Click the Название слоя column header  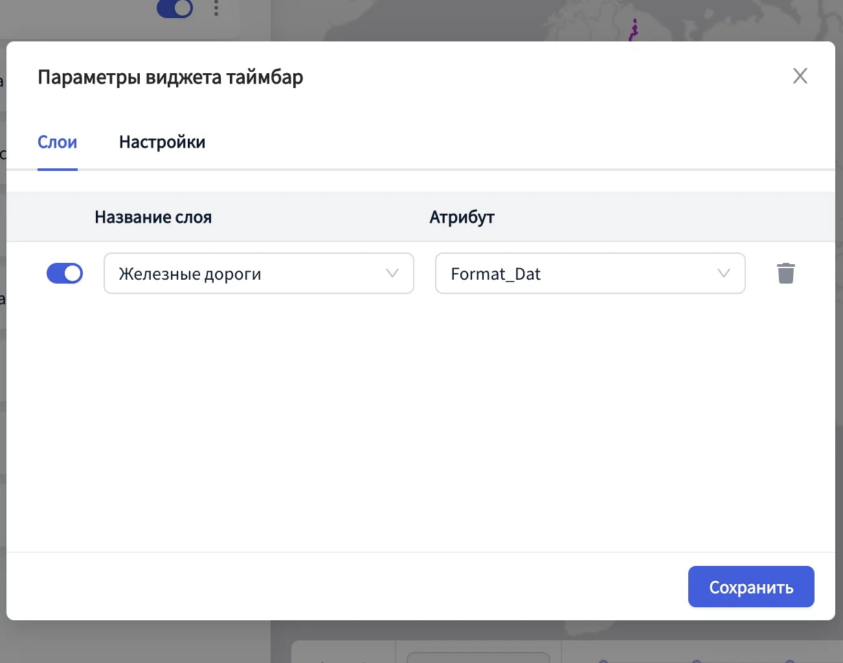153,218
